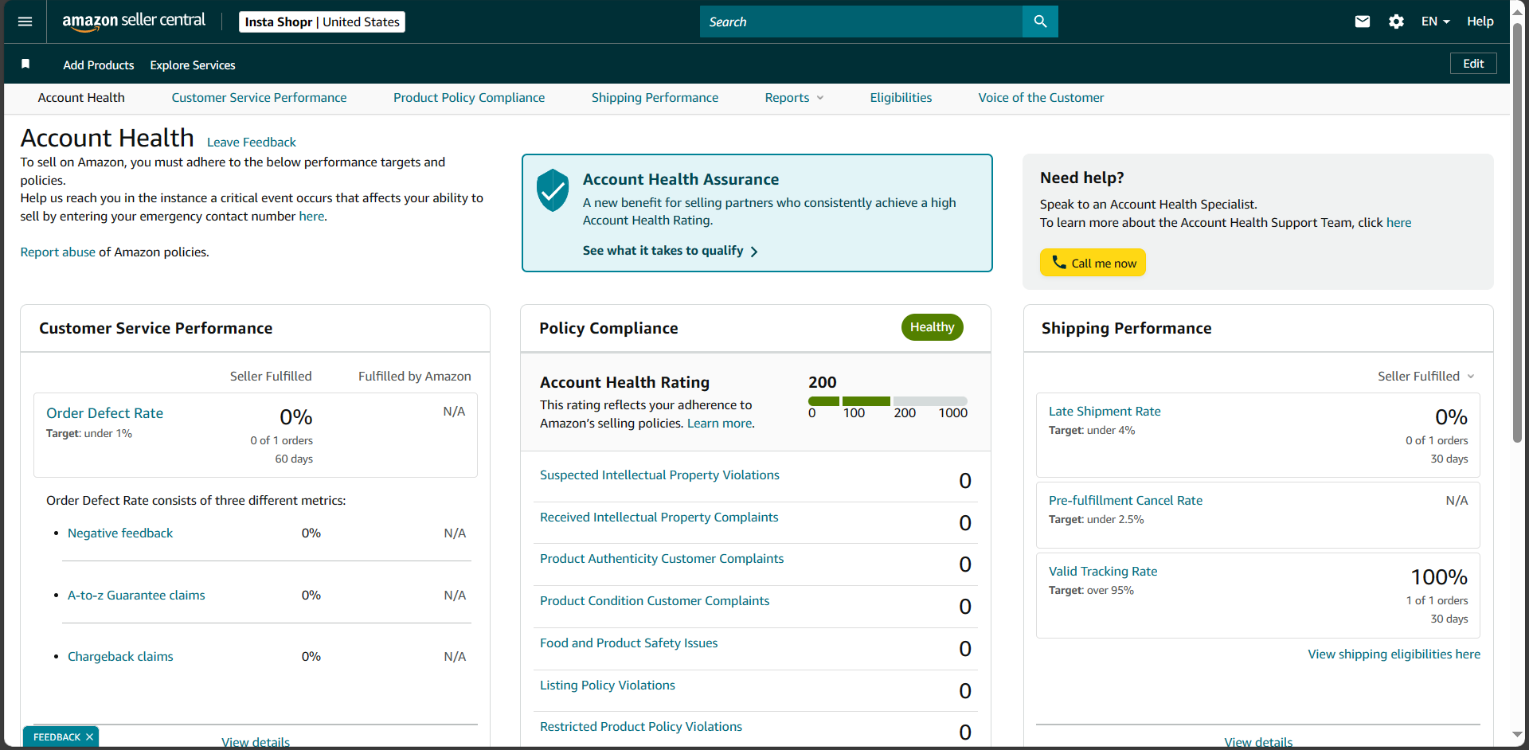
Task: Open the Seller Fulfilled shipping dropdown
Action: coord(1426,376)
